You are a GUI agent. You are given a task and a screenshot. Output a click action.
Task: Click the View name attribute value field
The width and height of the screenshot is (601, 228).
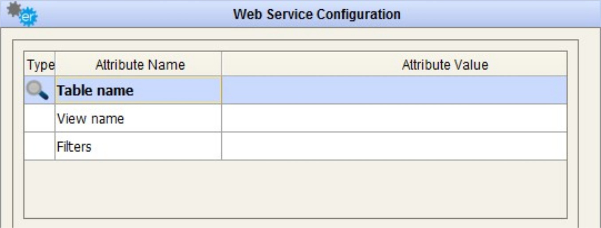pos(394,119)
